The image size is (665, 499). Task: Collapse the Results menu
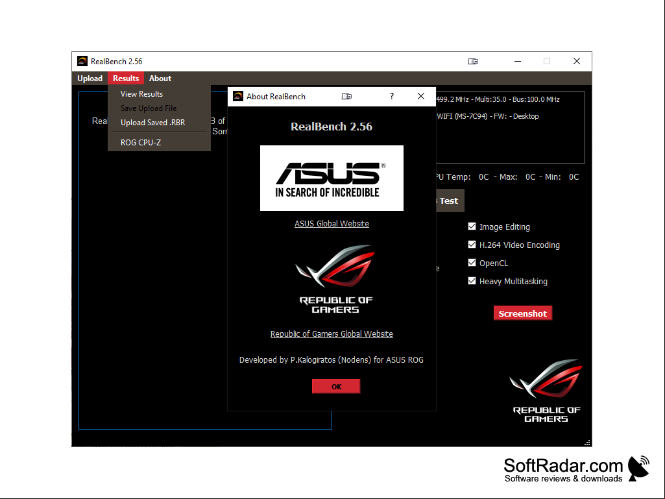[x=126, y=79]
